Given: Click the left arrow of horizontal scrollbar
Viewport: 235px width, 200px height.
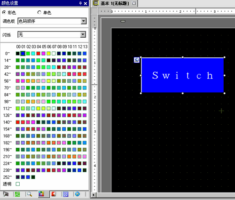Looking at the screenshot, I should [x=94, y=195].
